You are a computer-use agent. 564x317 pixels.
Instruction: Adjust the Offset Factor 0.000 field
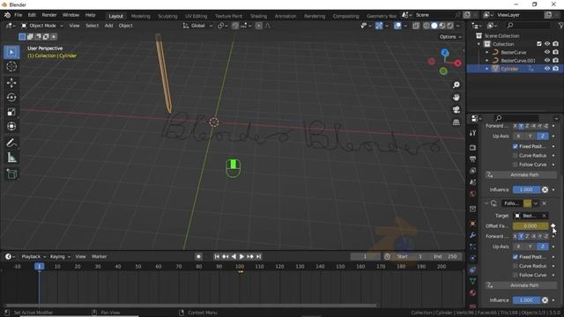coord(531,226)
